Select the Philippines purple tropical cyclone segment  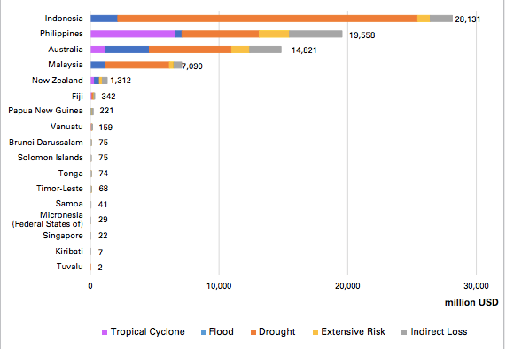[x=133, y=34]
